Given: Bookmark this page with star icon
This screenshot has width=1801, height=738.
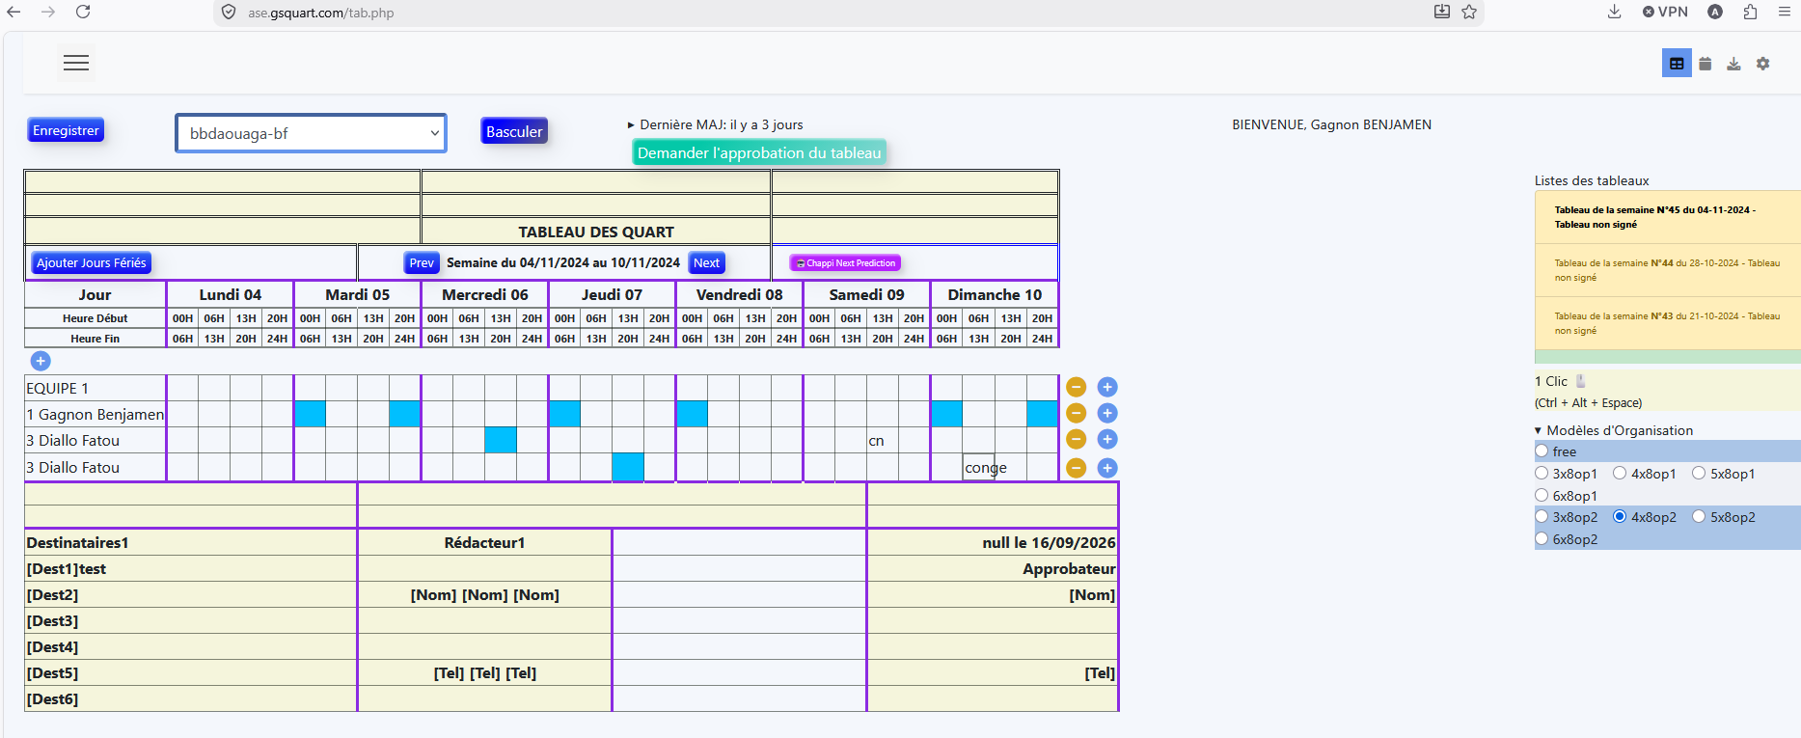Looking at the screenshot, I should point(1469,12).
